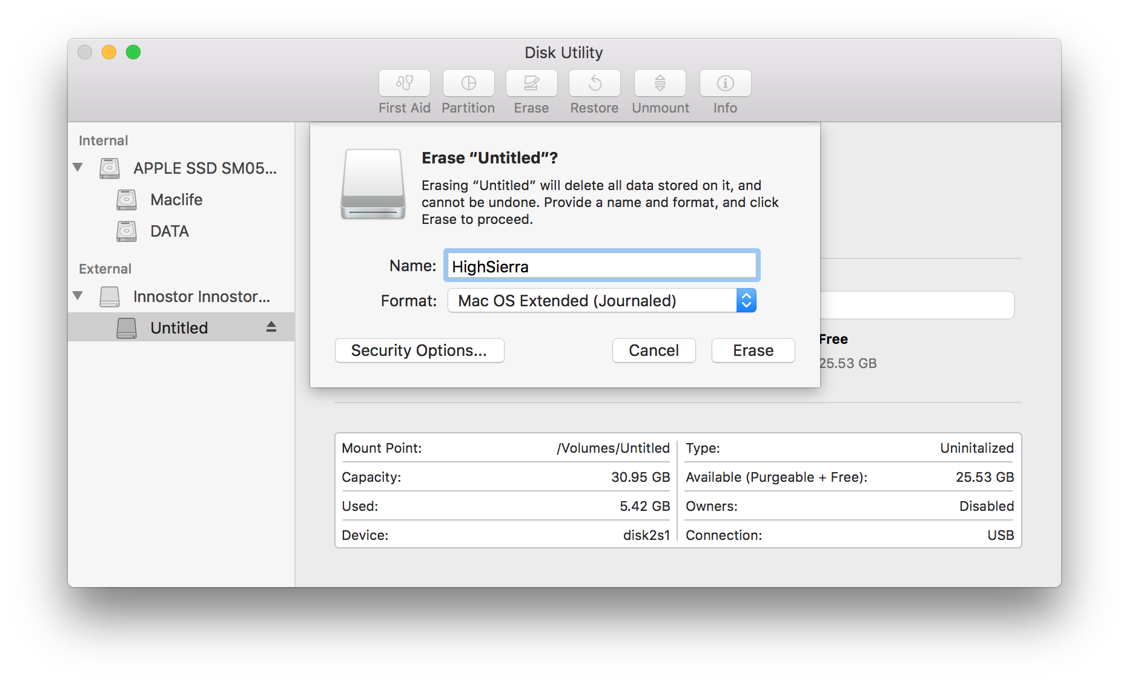Click the Name input field
Screen dimensions: 1129x684
click(601, 266)
